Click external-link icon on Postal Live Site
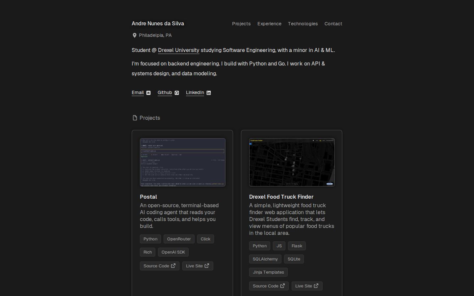This screenshot has height=296, width=474. [x=207, y=266]
